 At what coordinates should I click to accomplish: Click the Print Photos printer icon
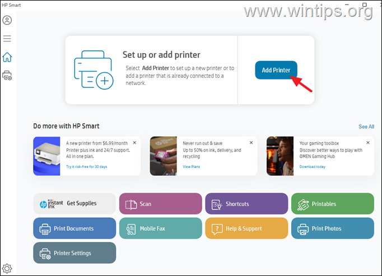tap(303, 229)
